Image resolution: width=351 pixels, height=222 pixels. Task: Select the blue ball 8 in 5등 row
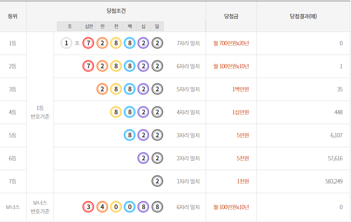130,135
